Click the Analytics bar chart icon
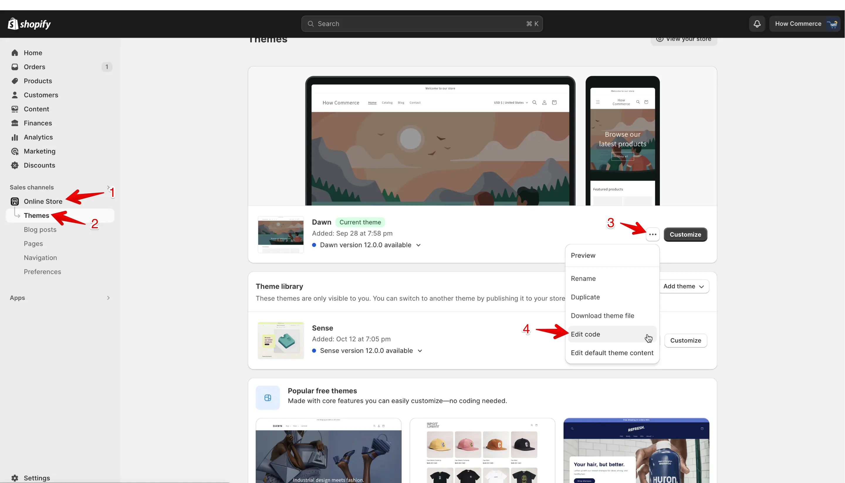Viewport: 845px width, 483px height. 15,137
